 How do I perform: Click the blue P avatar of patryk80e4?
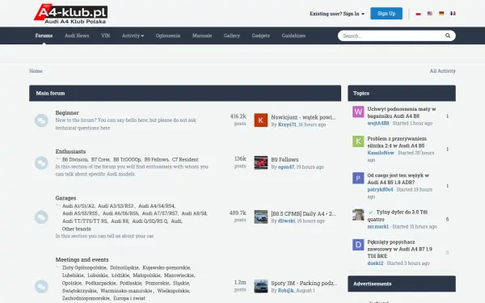tap(358, 178)
